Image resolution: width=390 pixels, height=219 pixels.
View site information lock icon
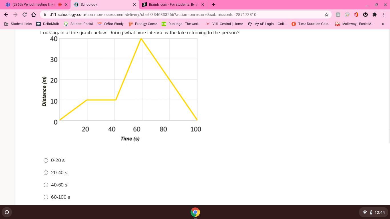[x=45, y=15]
